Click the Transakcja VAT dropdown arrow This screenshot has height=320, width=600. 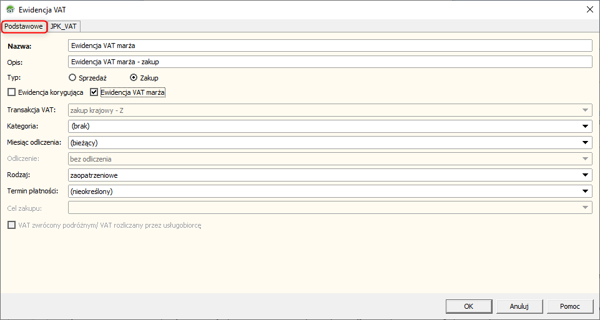point(585,110)
